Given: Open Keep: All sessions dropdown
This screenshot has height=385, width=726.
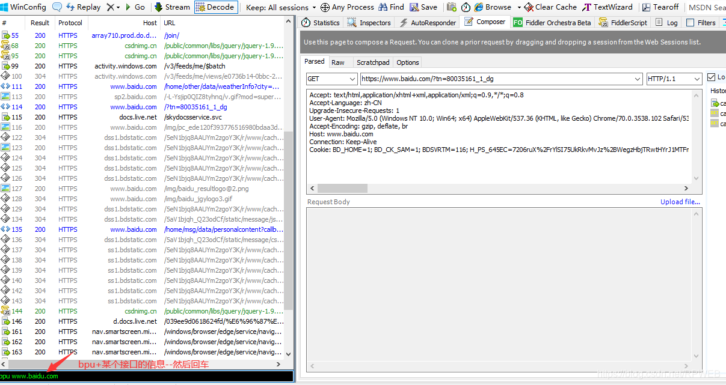Looking at the screenshot, I should (281, 7).
